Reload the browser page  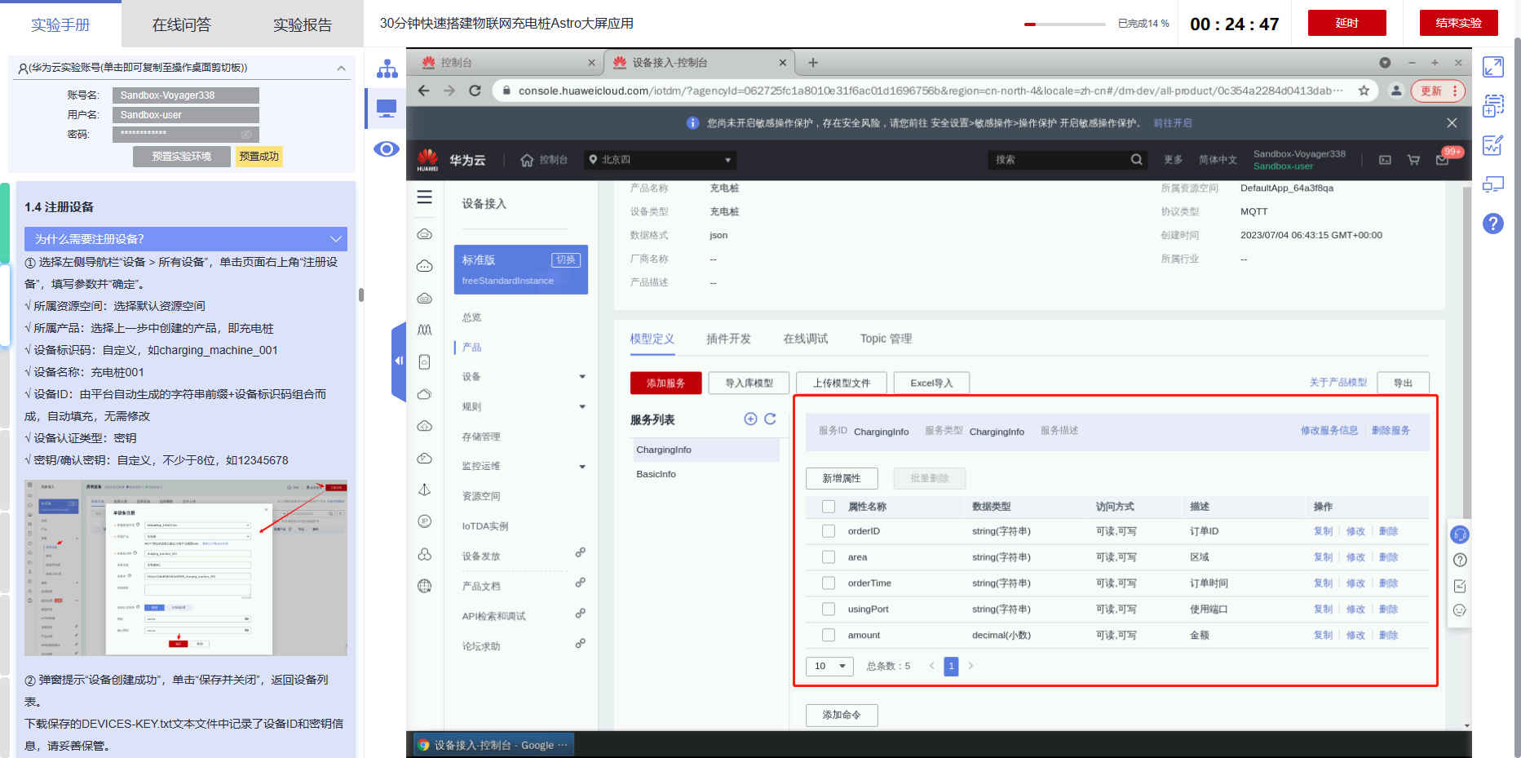pyautogui.click(x=475, y=91)
